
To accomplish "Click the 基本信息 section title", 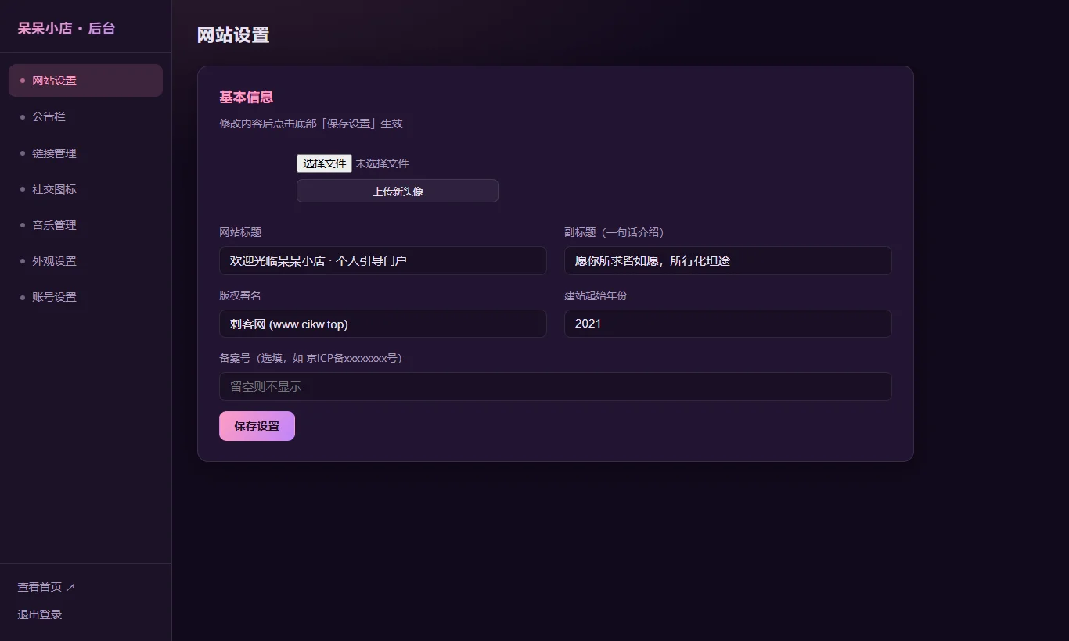I will click(246, 98).
